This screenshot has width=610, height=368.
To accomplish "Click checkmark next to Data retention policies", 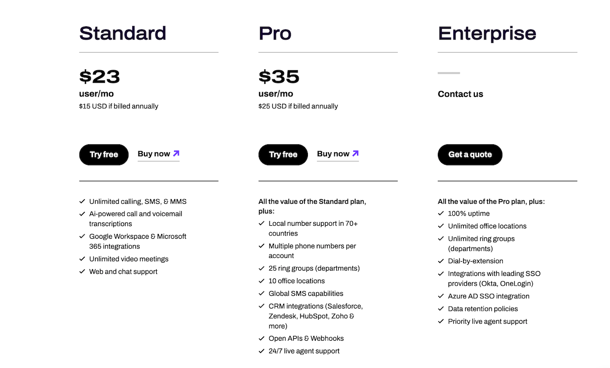I will [x=441, y=309].
